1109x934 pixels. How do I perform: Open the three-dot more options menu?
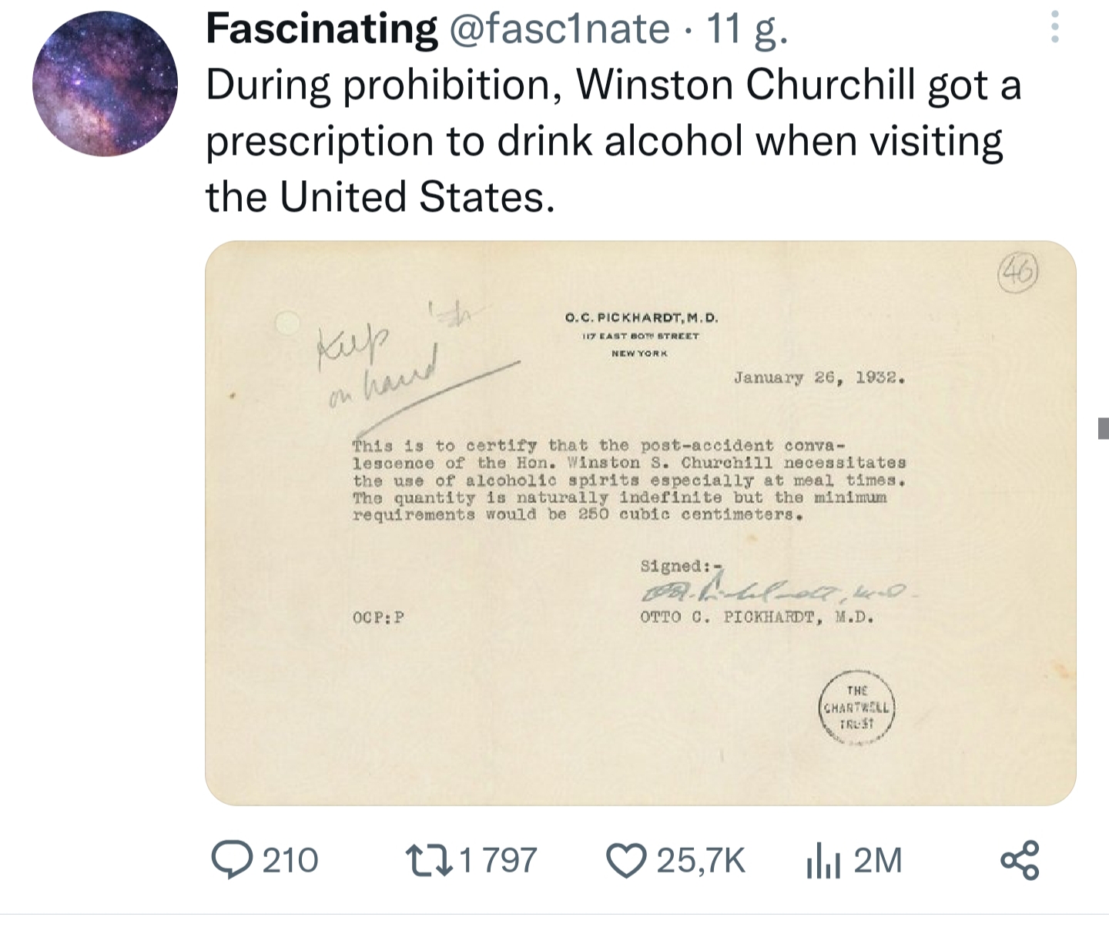point(1055,28)
